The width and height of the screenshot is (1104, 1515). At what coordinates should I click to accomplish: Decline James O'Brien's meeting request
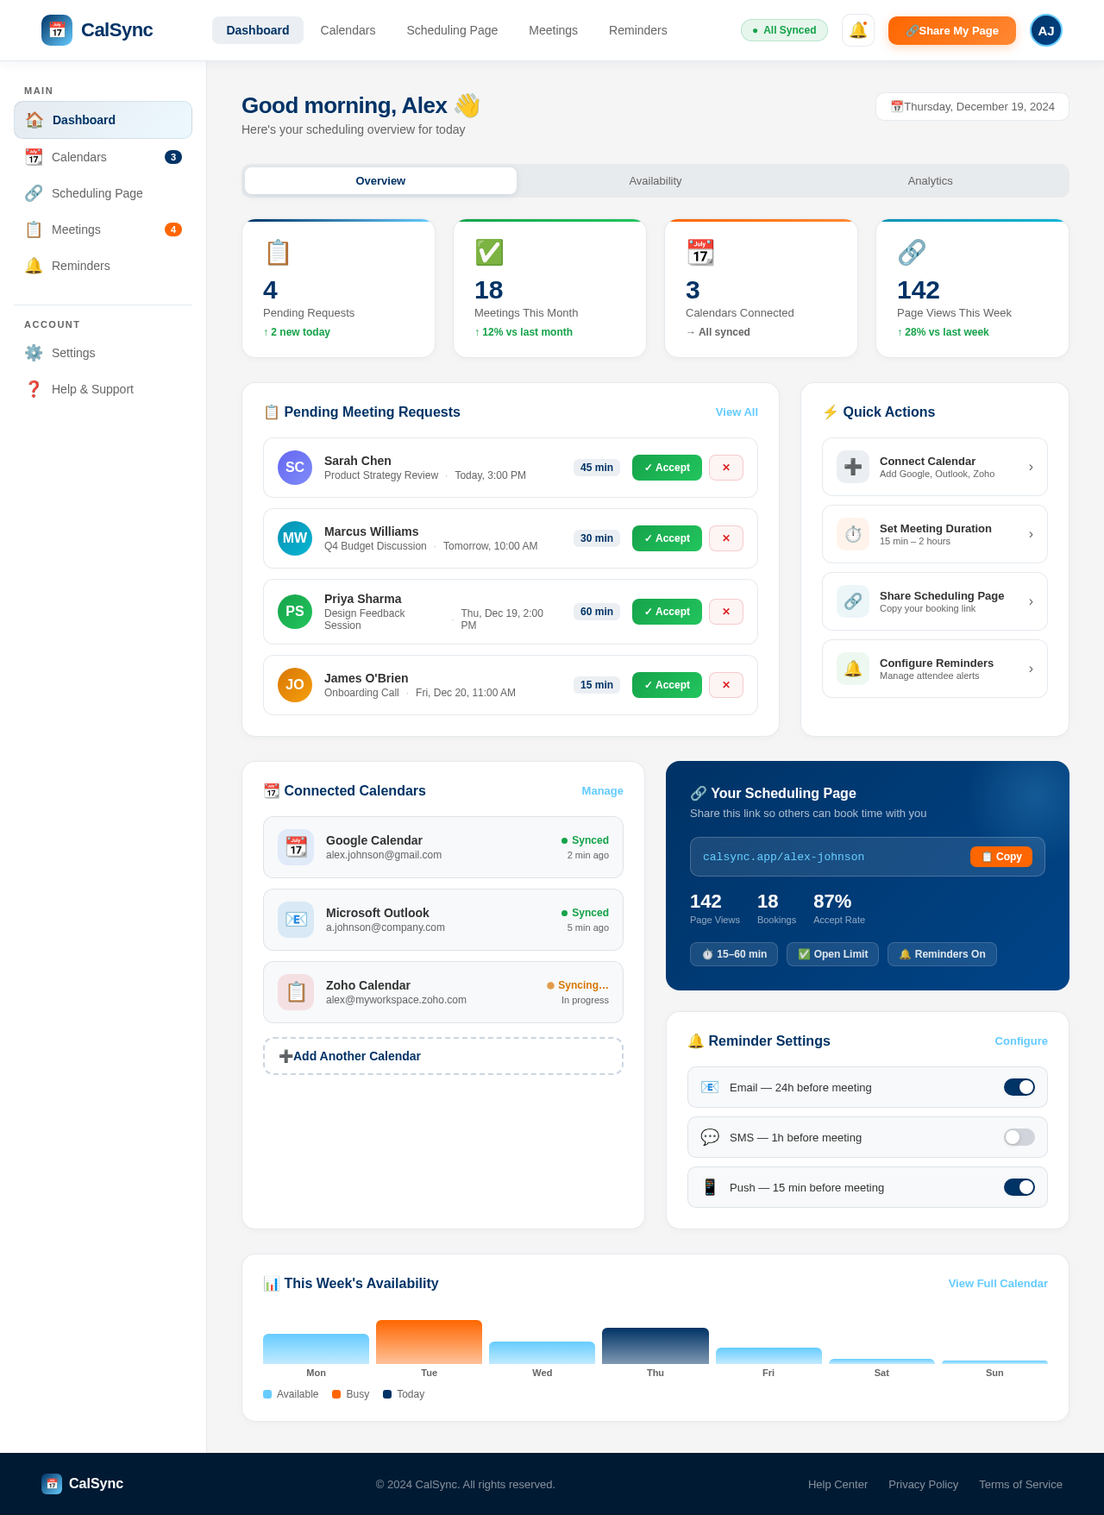click(x=726, y=685)
